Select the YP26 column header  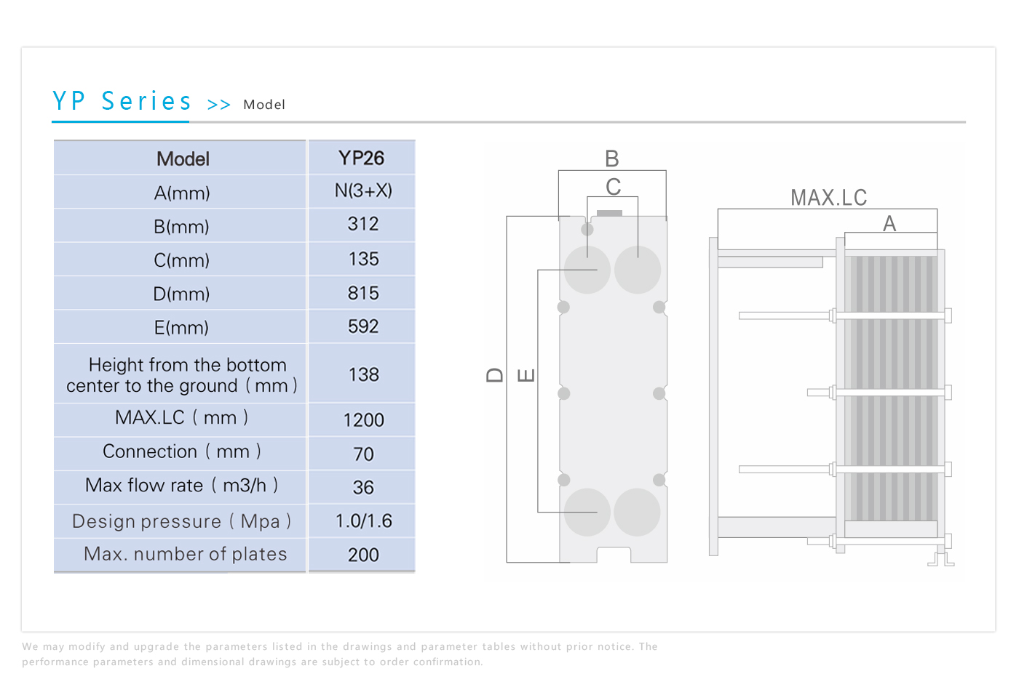[361, 158]
